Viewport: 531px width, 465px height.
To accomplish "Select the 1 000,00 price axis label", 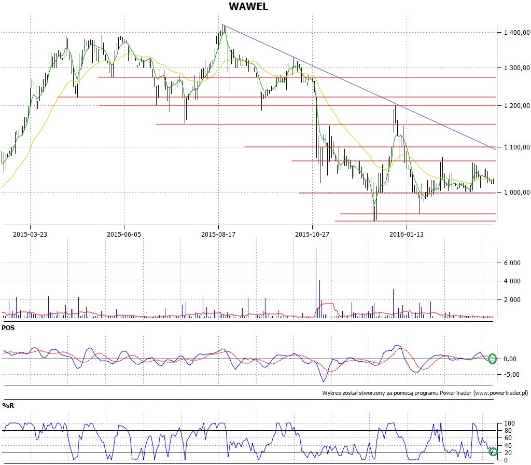I will (x=517, y=193).
